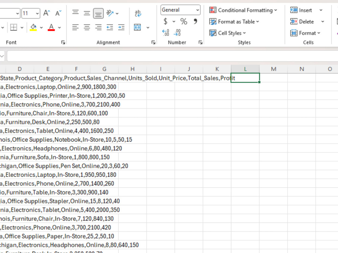The image size is (338, 253).
Task: Align text right in the cell
Action: (98, 27)
